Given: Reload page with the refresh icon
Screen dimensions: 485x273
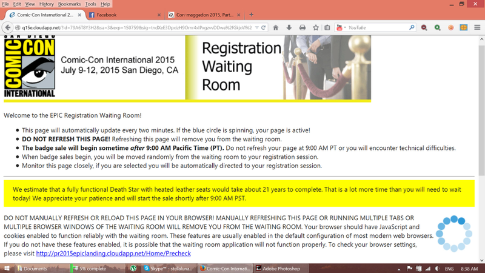Looking at the screenshot, I should [264, 27].
